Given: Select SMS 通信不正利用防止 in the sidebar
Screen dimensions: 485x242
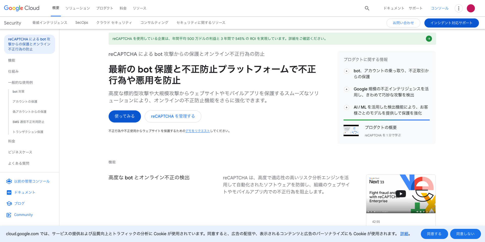Looking at the screenshot, I should (x=29, y=122).
